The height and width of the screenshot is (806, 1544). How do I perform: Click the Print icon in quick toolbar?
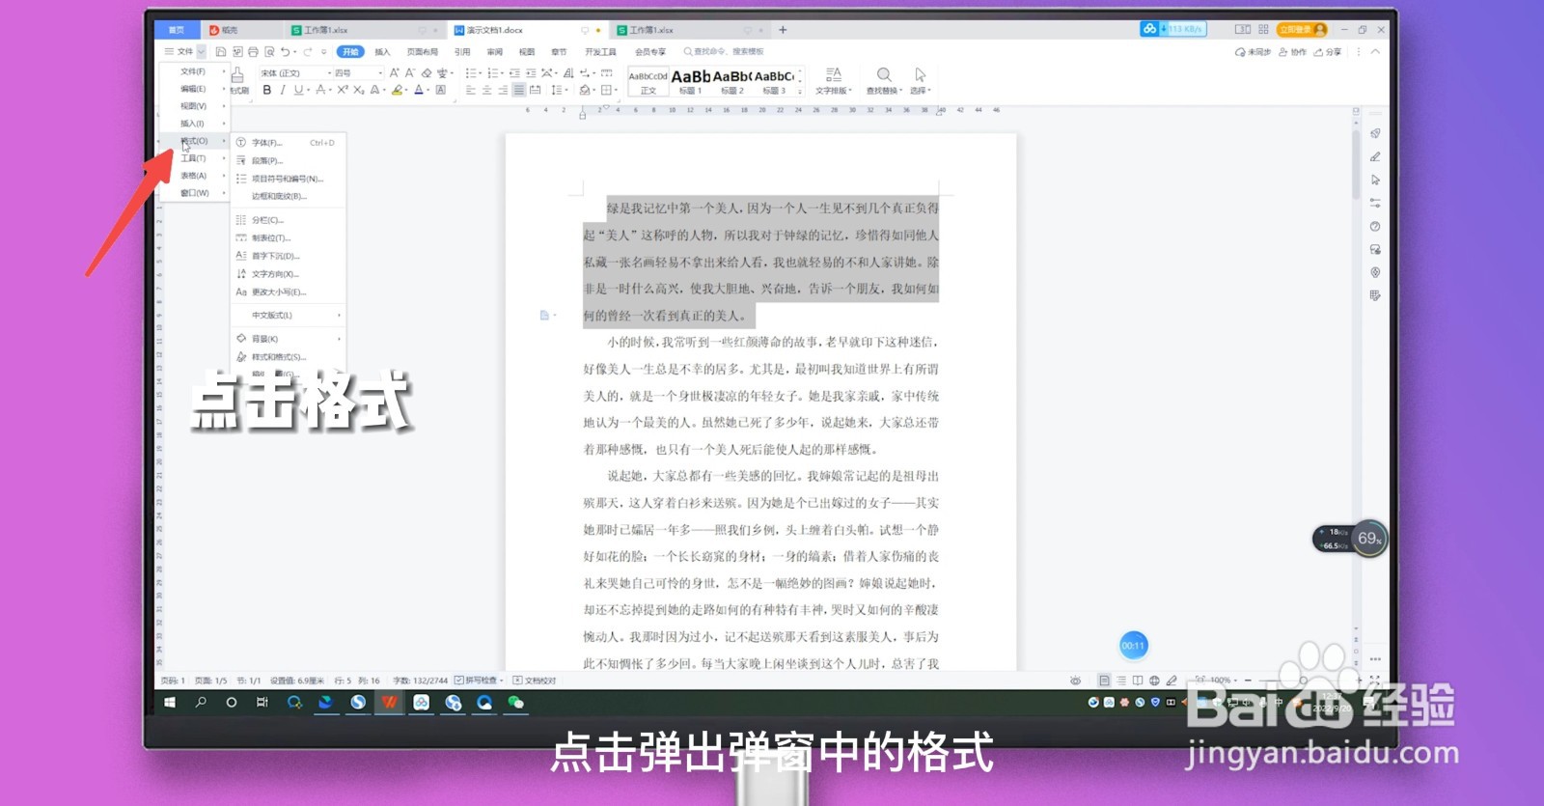[x=253, y=52]
